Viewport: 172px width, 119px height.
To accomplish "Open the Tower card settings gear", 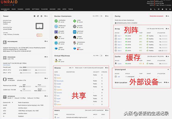I will pyautogui.click(x=45, y=16).
